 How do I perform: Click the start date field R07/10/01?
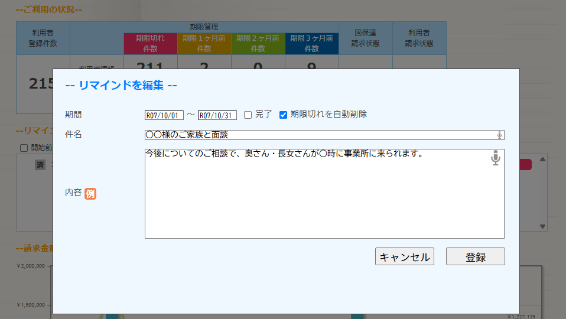tap(164, 115)
